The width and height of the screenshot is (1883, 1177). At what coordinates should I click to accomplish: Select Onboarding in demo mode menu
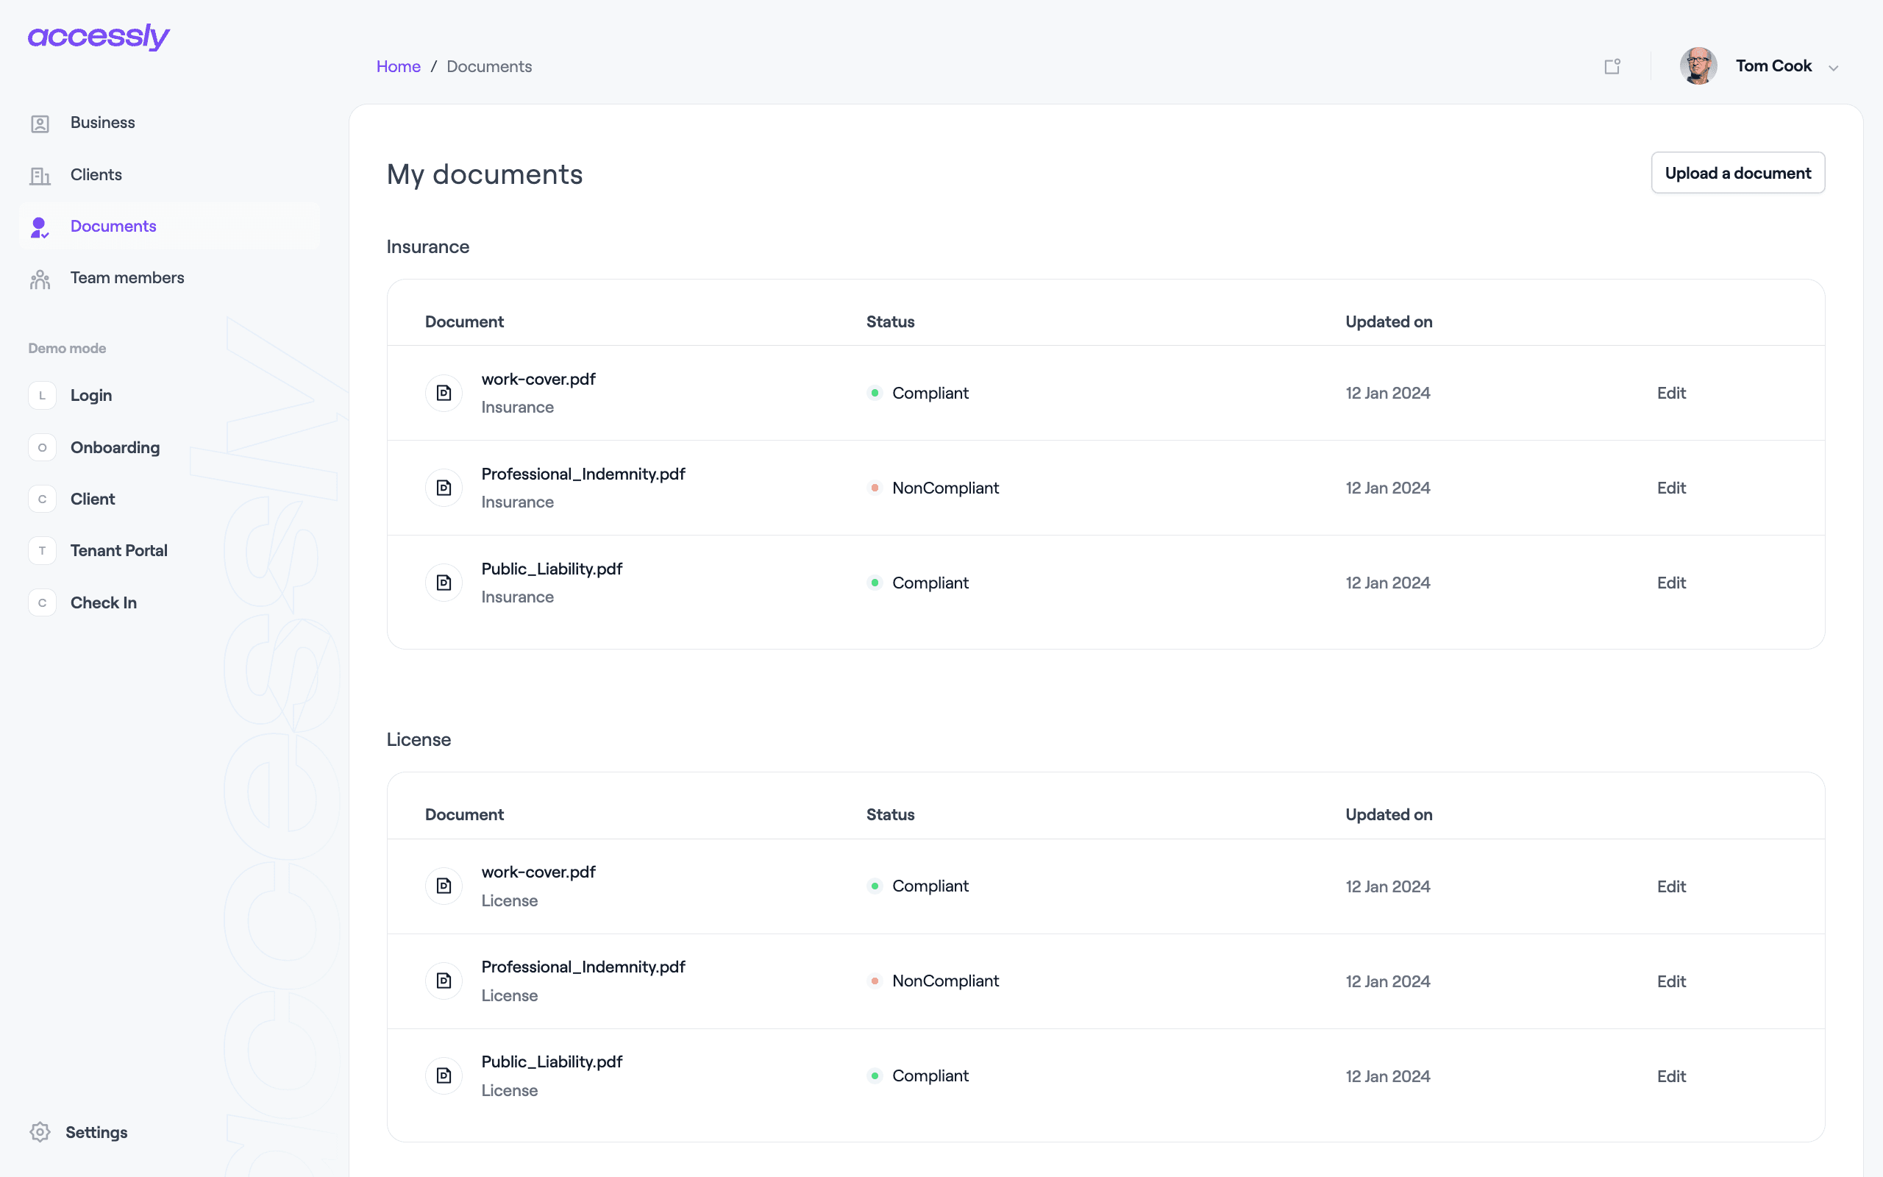click(115, 447)
